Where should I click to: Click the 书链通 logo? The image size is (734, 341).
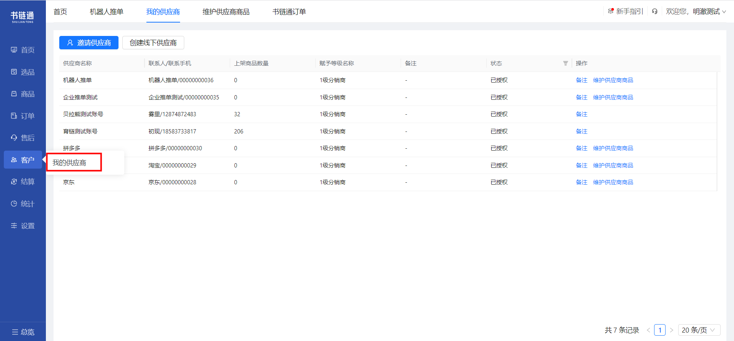pos(23,17)
